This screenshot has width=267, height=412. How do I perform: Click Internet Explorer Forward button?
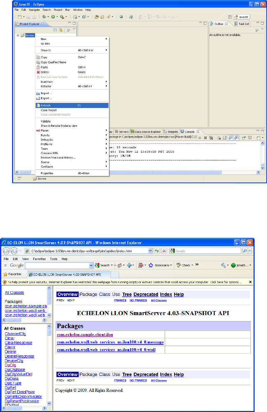click(14, 251)
